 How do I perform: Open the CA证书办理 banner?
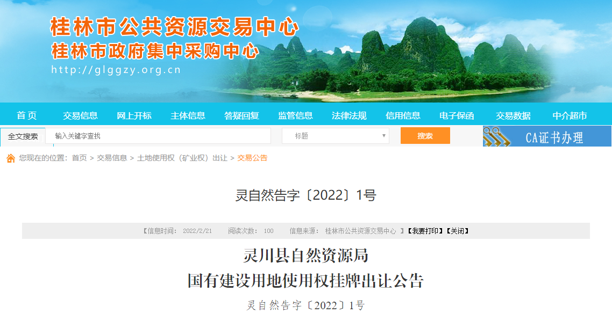(554, 137)
